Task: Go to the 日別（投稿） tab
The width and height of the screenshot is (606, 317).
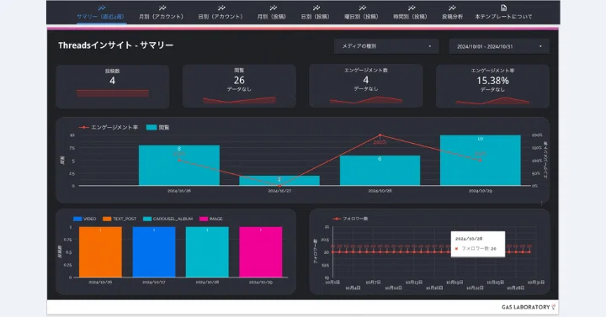Action: pyautogui.click(x=316, y=13)
